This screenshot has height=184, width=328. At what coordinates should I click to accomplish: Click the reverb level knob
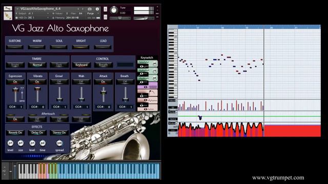(x=10, y=143)
